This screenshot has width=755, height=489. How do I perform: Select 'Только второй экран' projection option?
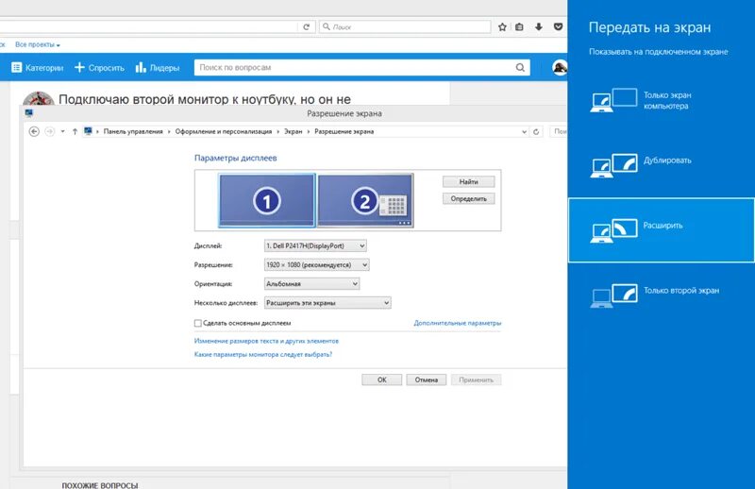[613, 294]
